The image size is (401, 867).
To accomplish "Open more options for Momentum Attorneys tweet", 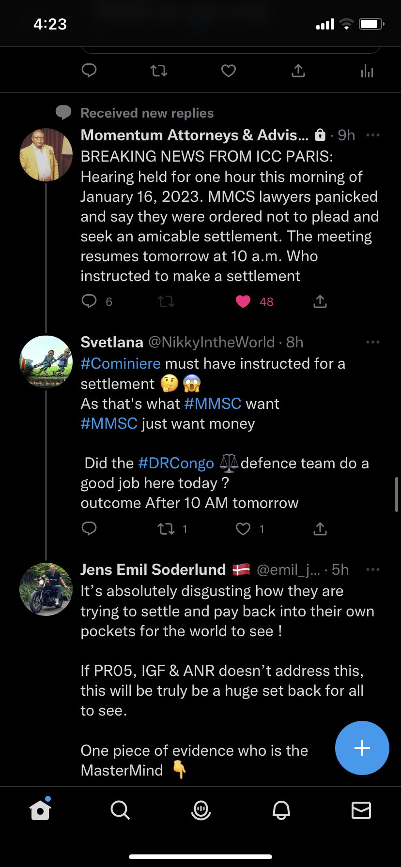I will coord(373,135).
